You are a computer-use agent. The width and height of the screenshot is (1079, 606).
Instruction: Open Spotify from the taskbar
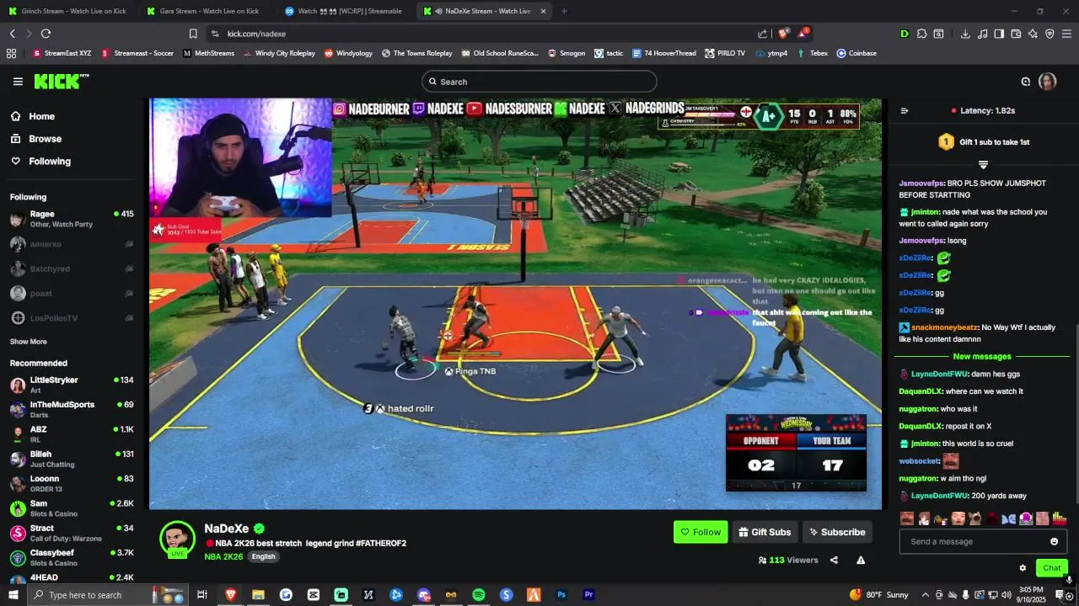[x=479, y=595]
